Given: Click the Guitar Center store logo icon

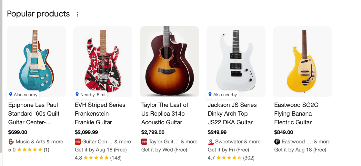Looking at the screenshot, I should (x=77, y=142).
